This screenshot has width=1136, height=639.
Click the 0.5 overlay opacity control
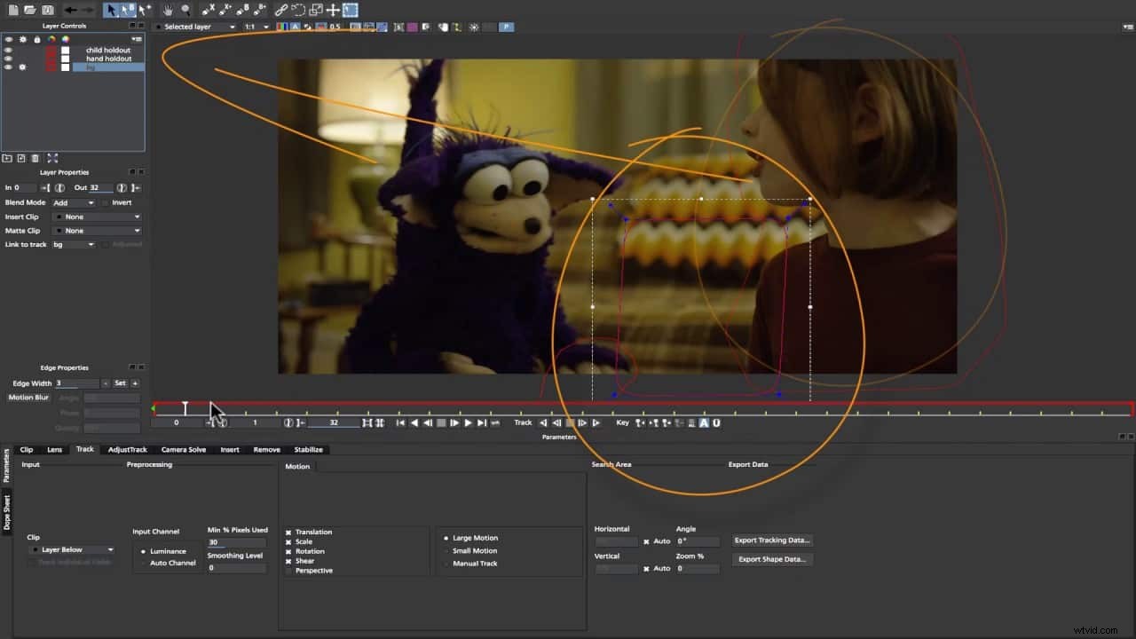[335, 27]
